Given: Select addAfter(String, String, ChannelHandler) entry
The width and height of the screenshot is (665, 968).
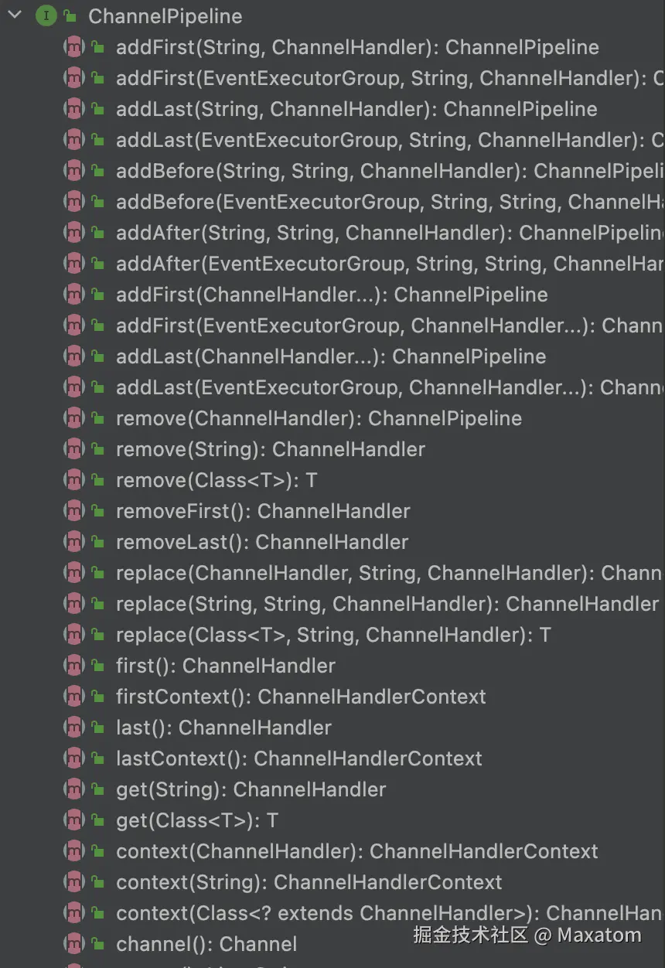Looking at the screenshot, I should tap(390, 233).
